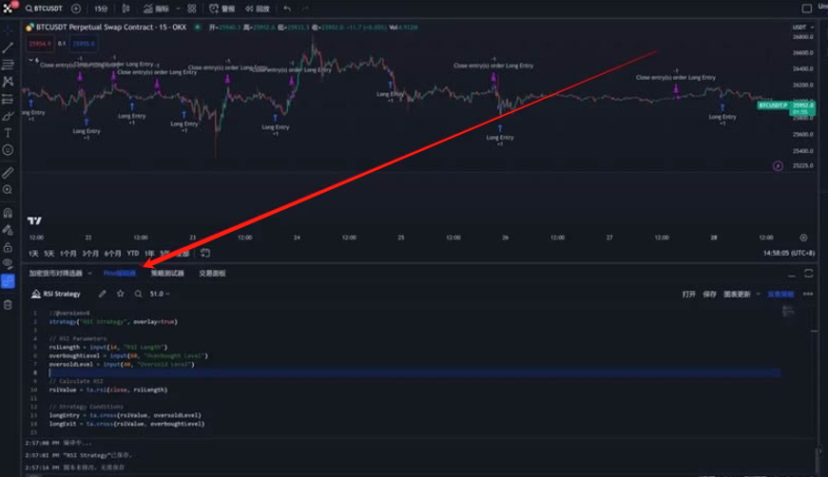Toggle stay in drawing mode
This screenshot has height=477, width=828.
[x=8, y=230]
